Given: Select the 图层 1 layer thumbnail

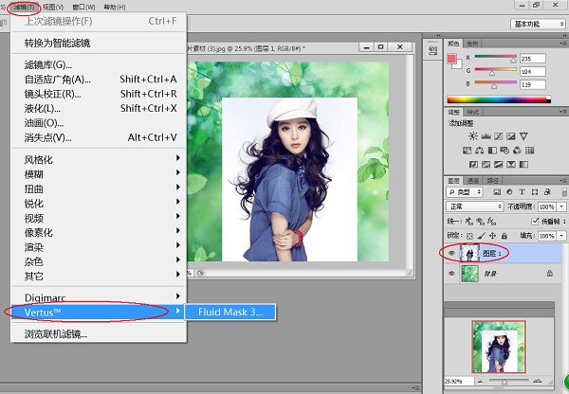Looking at the screenshot, I should click(x=469, y=254).
